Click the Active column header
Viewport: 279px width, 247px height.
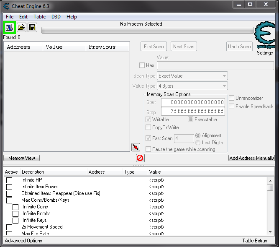tap(12, 172)
